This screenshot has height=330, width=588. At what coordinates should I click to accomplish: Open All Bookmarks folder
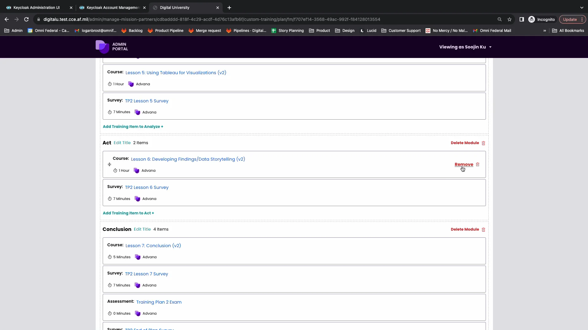coord(568,31)
